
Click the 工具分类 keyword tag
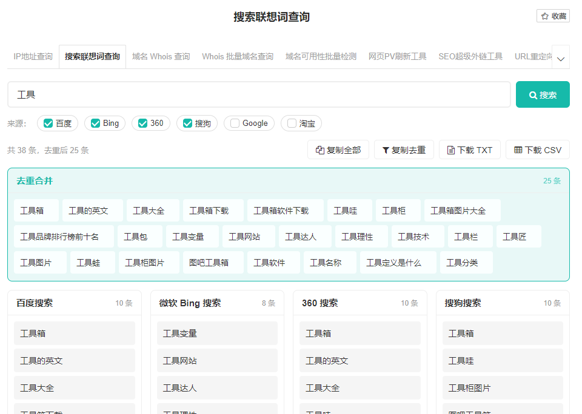click(x=466, y=263)
